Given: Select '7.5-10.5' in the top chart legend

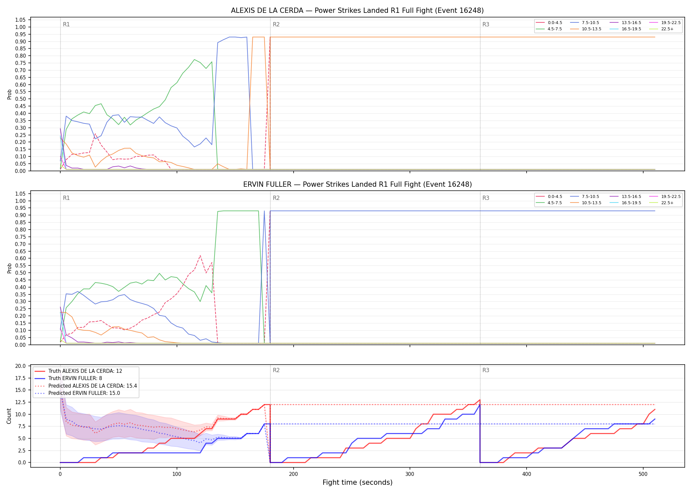Looking at the screenshot, I should pos(585,23).
